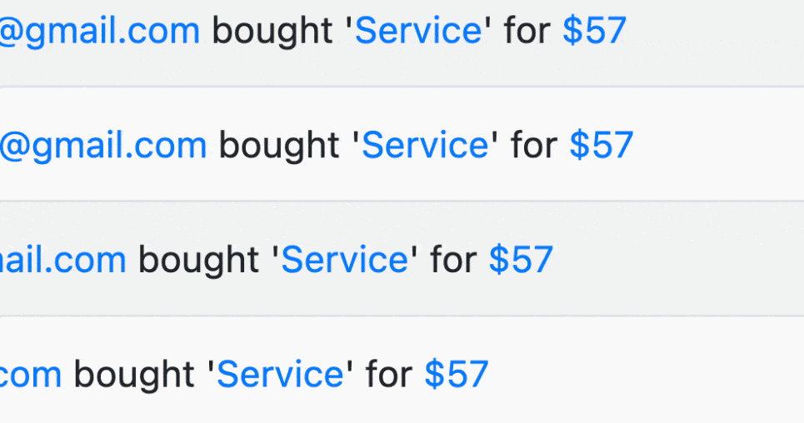Select the top purchase row via its 'bought' text

click(272, 32)
